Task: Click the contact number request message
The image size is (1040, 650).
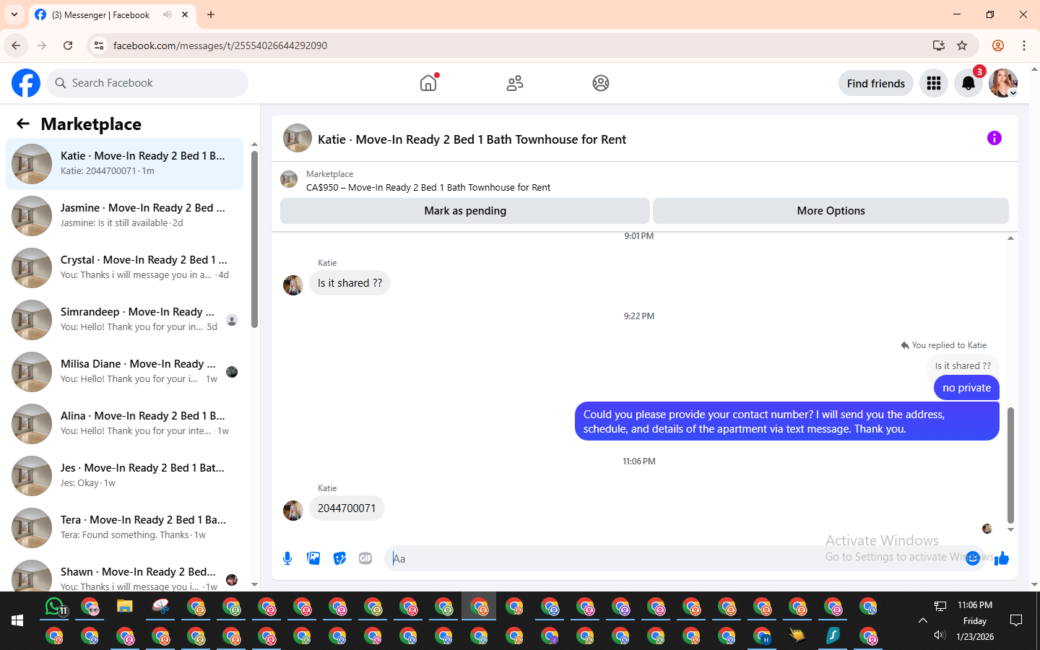Action: click(786, 422)
